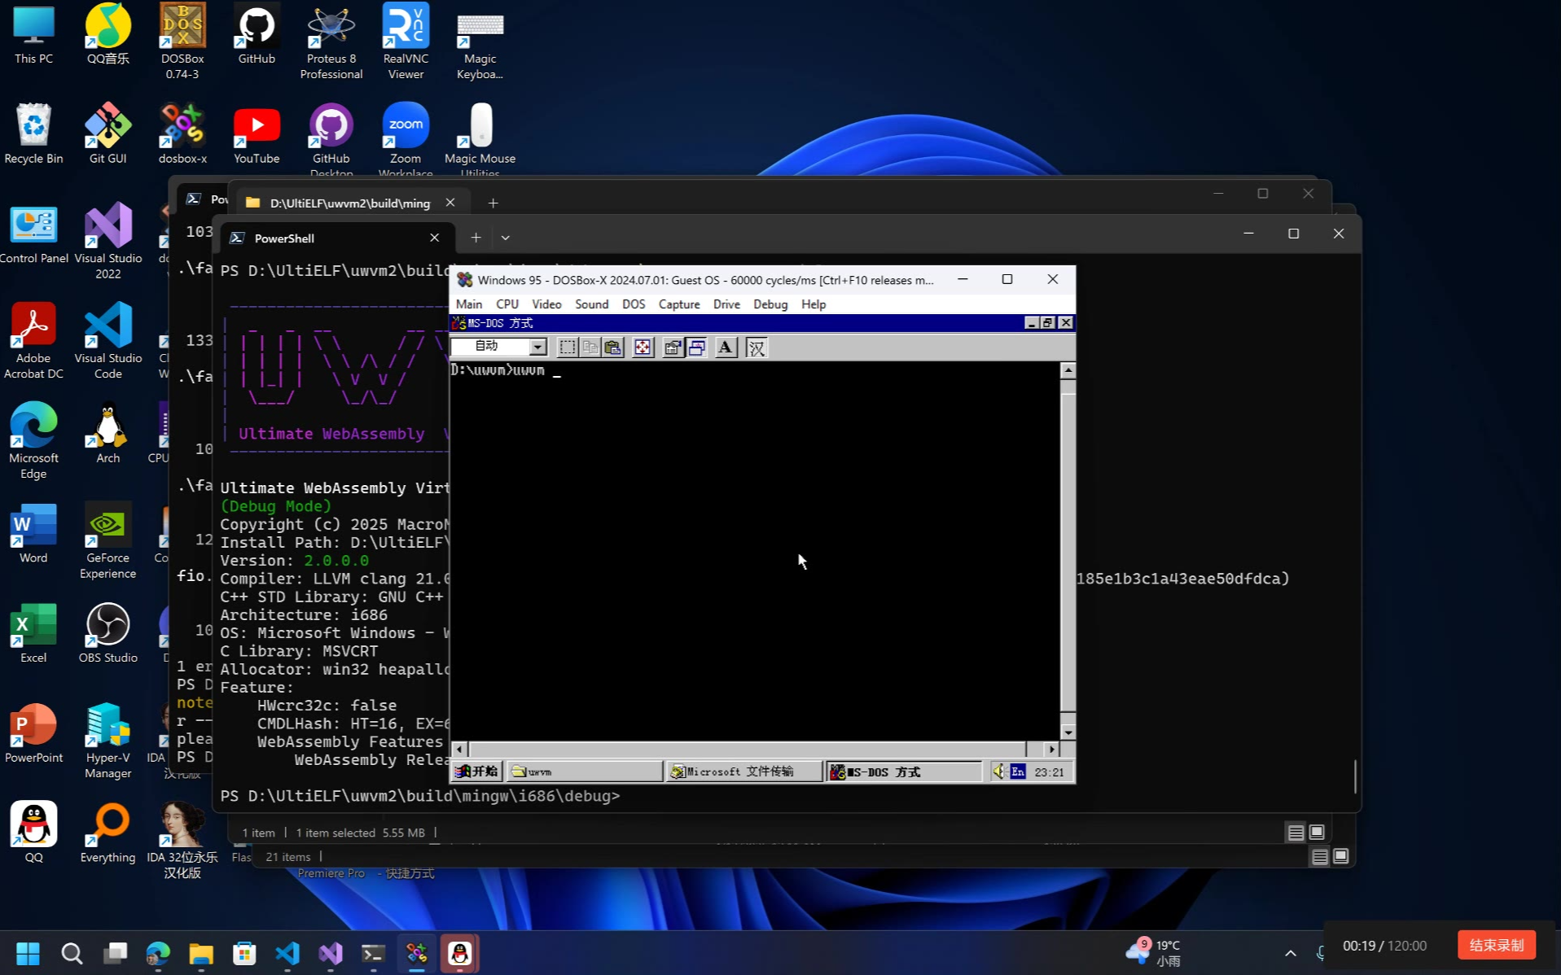Expand system tray hidden icons chevron
Image resolution: width=1561 pixels, height=975 pixels.
1290,953
